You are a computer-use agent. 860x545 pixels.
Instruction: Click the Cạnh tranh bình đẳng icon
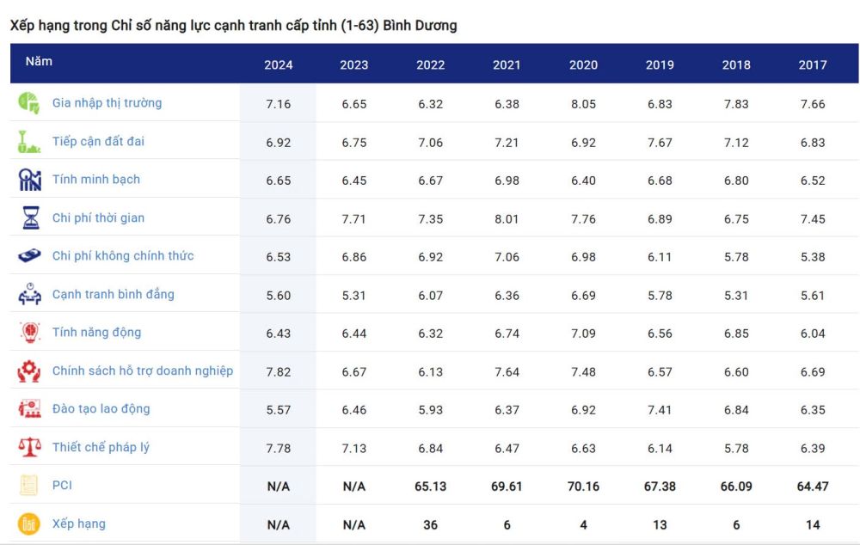29,294
